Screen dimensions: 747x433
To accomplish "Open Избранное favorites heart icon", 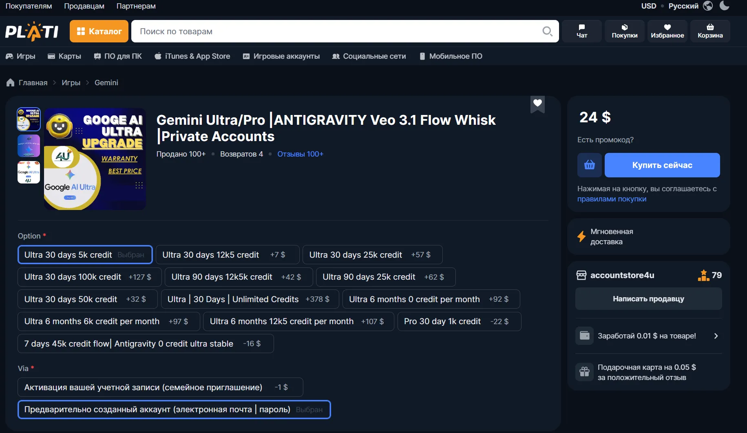I will pyautogui.click(x=667, y=31).
